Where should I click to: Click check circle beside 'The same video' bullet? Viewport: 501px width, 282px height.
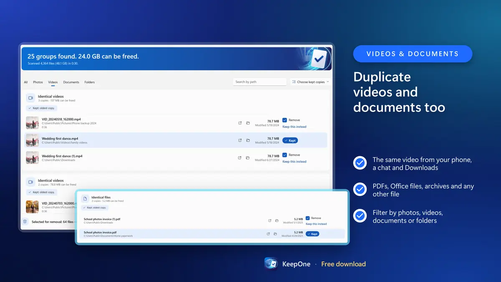tap(360, 163)
